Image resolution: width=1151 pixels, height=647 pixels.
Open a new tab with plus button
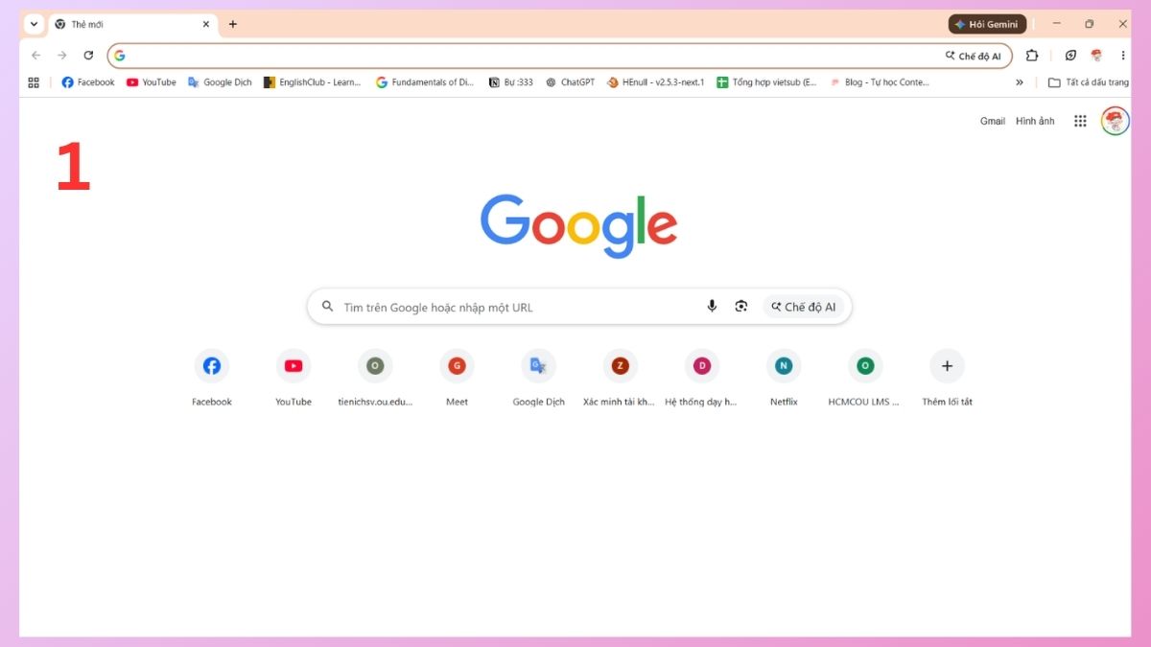[232, 24]
